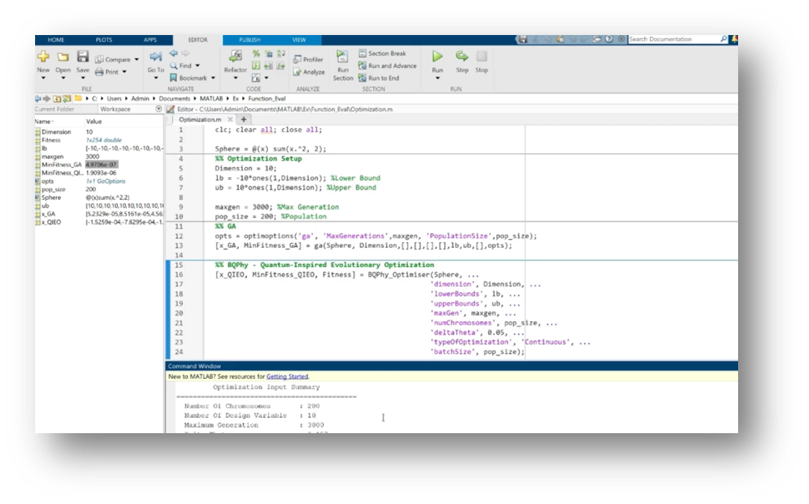Add a new editor tab with plus button
Image resolution: width=809 pixels, height=504 pixels.
[x=243, y=119]
